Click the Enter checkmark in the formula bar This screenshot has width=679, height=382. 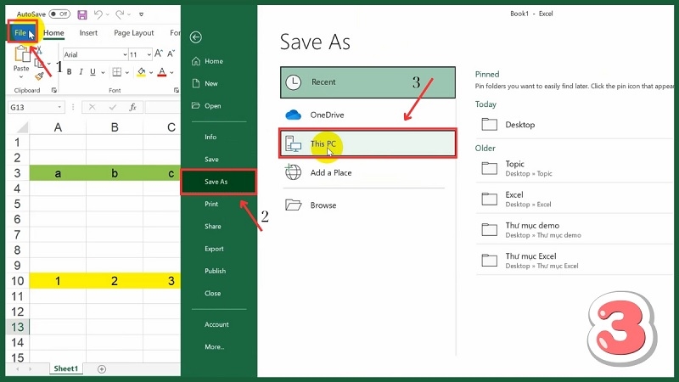pyautogui.click(x=113, y=107)
